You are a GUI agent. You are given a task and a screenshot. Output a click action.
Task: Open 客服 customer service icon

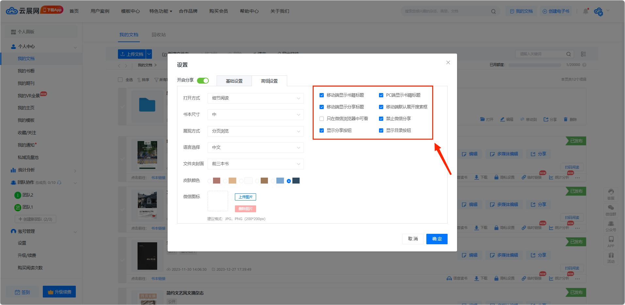[611, 194]
